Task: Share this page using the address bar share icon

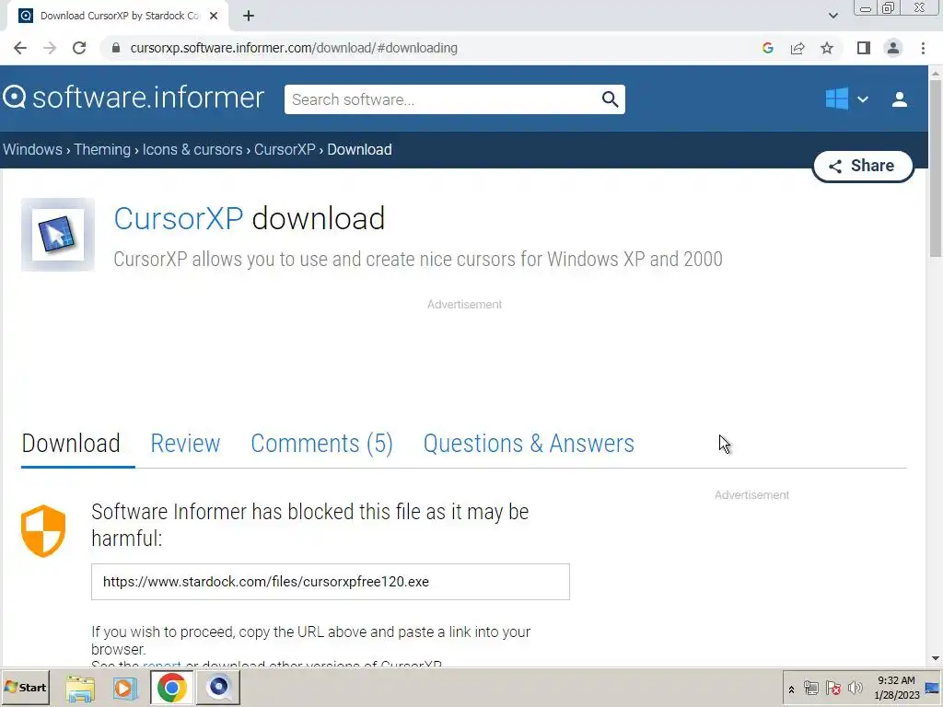Action: (x=797, y=48)
